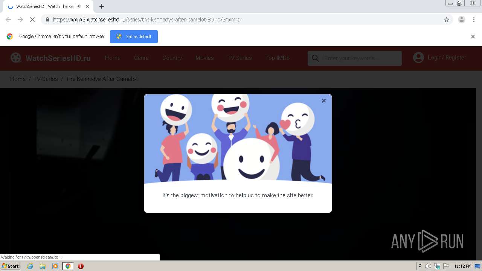Dismiss the default browser notification bar

point(473,37)
